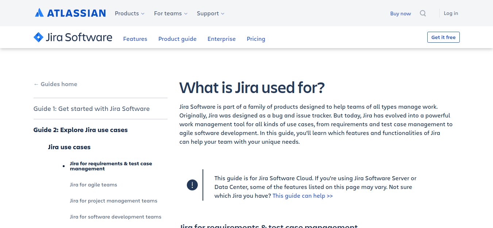Screen dimensions: 493x228
Task: Open Guide 1: Get started with Jira Software
Action: (x=92, y=109)
